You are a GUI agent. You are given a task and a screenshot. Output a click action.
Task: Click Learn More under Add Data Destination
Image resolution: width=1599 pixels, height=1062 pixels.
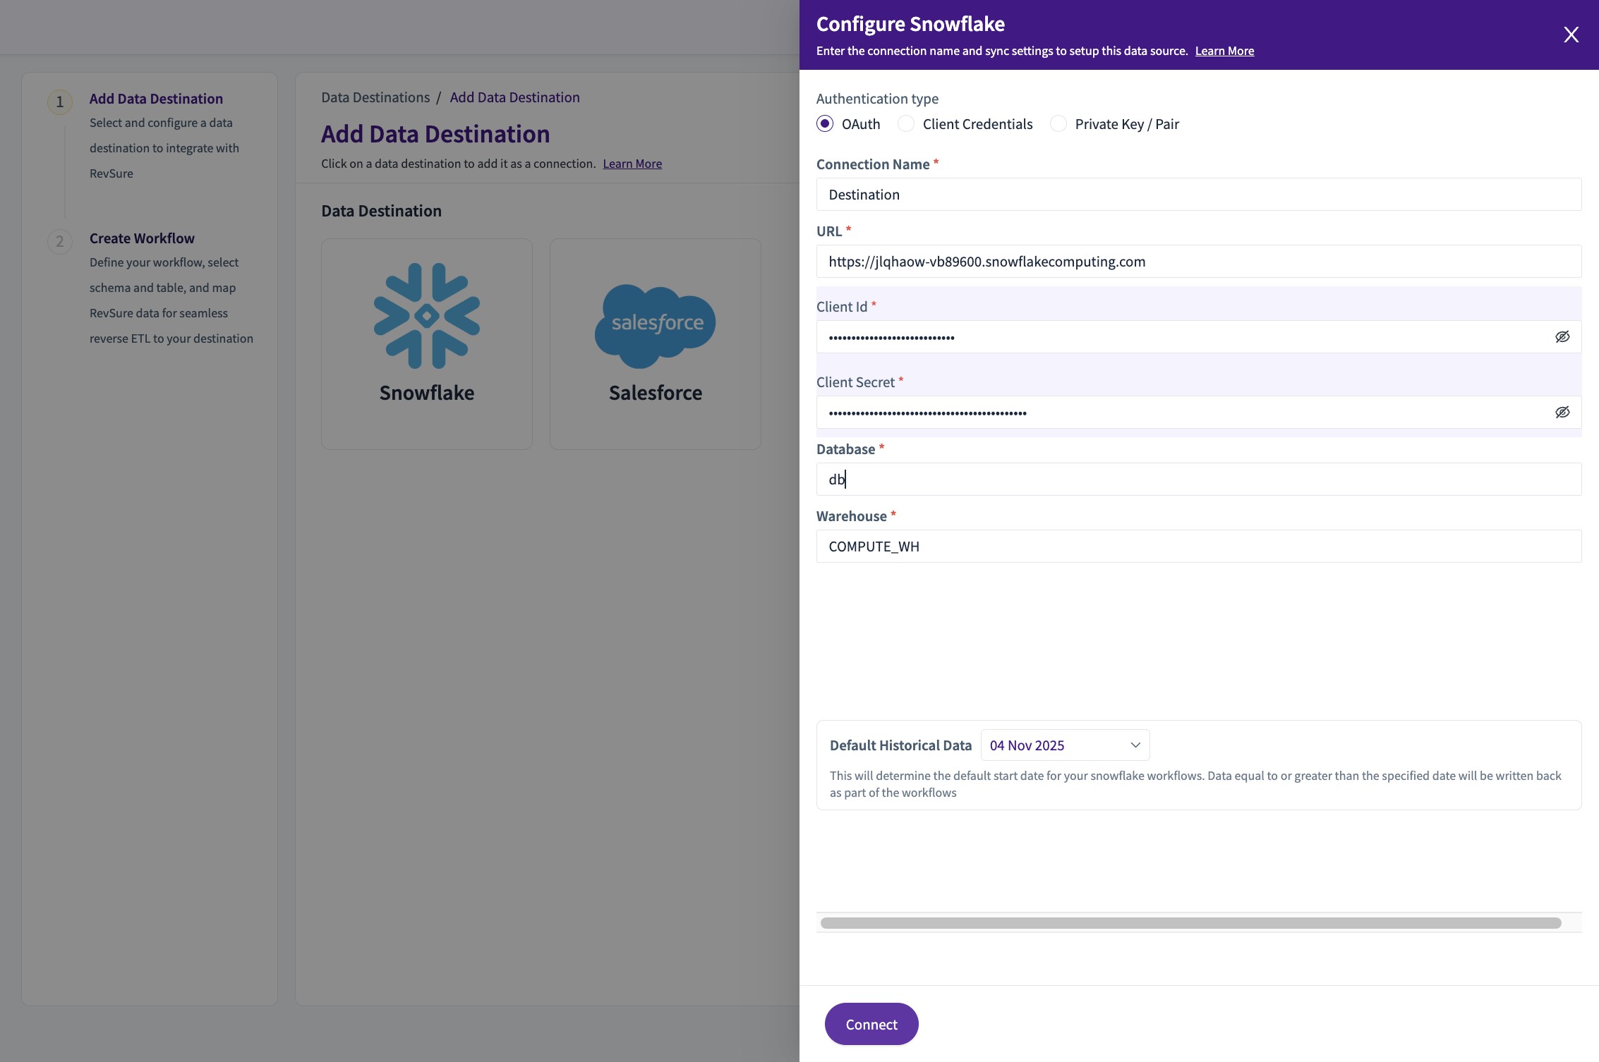632,164
